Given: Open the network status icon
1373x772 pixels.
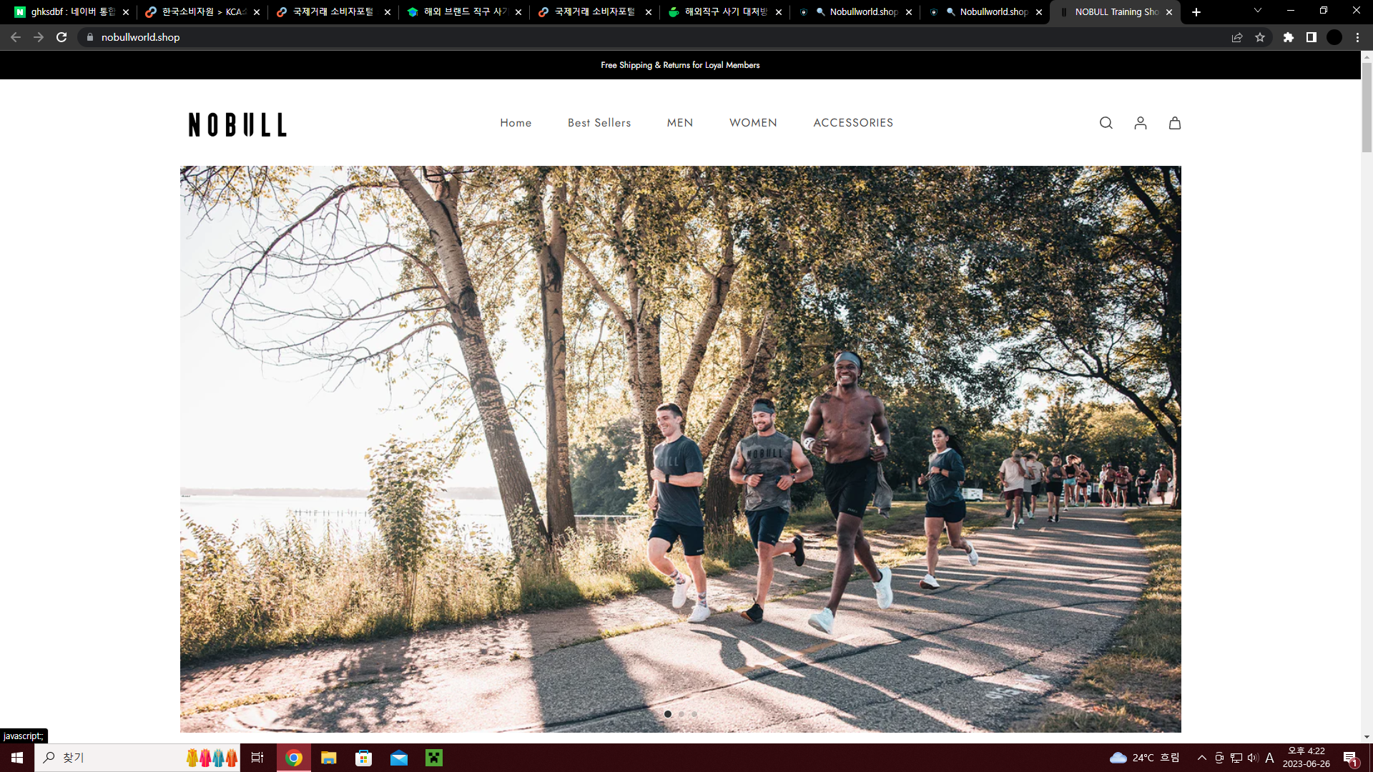Looking at the screenshot, I should [x=1236, y=758].
